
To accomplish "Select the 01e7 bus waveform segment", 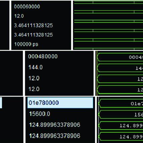I will [121, 103].
